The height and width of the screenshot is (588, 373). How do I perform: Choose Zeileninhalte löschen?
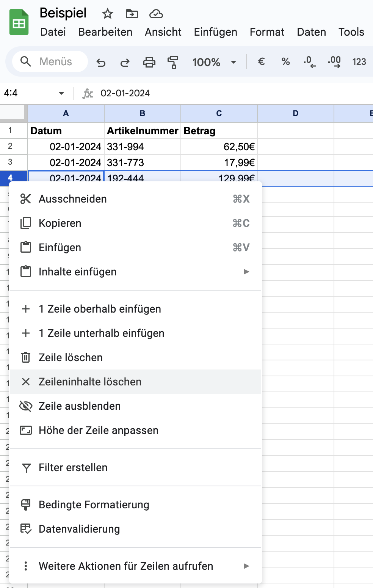click(x=135, y=382)
